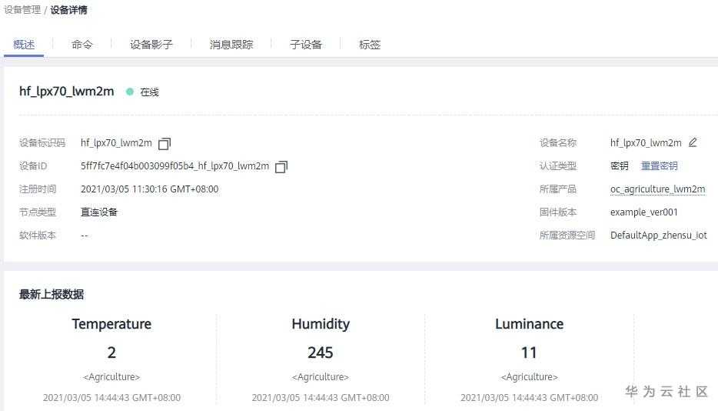718x411 pixels.
Task: Copy the 设备ID using its copy icon
Action: pos(281,166)
